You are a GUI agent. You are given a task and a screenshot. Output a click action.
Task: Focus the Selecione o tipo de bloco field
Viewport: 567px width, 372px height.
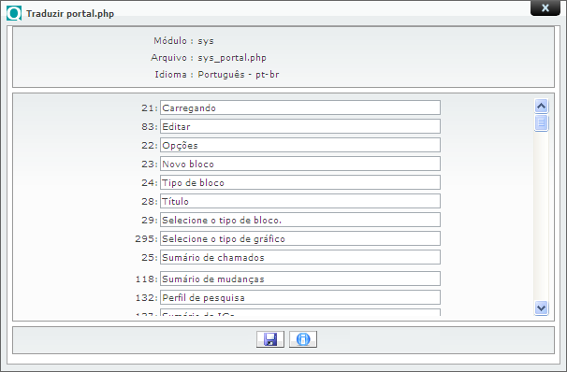pos(300,220)
